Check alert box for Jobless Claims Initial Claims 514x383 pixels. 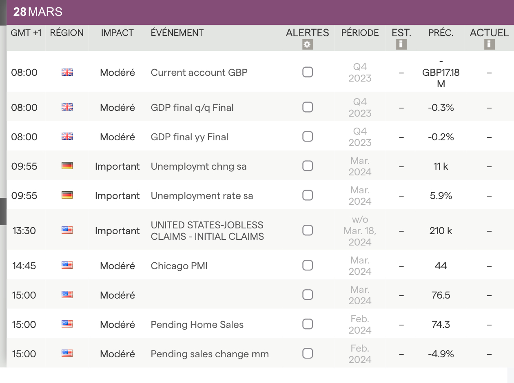pyautogui.click(x=308, y=230)
